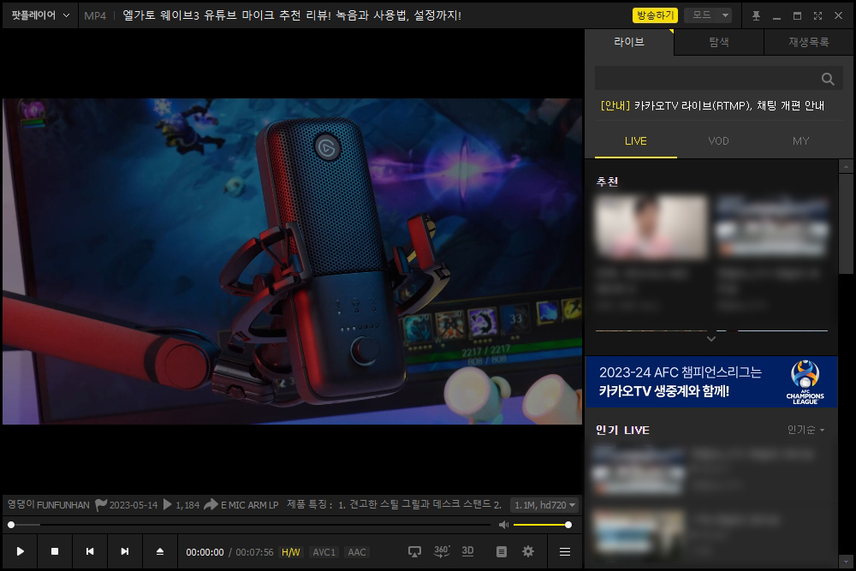The width and height of the screenshot is (856, 571).
Task: Click the playback seek bar
Action: coord(249,525)
